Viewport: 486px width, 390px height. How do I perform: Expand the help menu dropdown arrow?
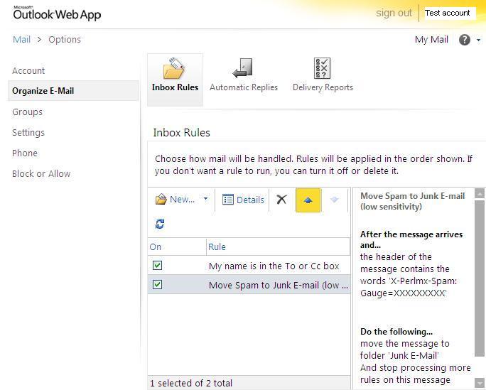478,40
